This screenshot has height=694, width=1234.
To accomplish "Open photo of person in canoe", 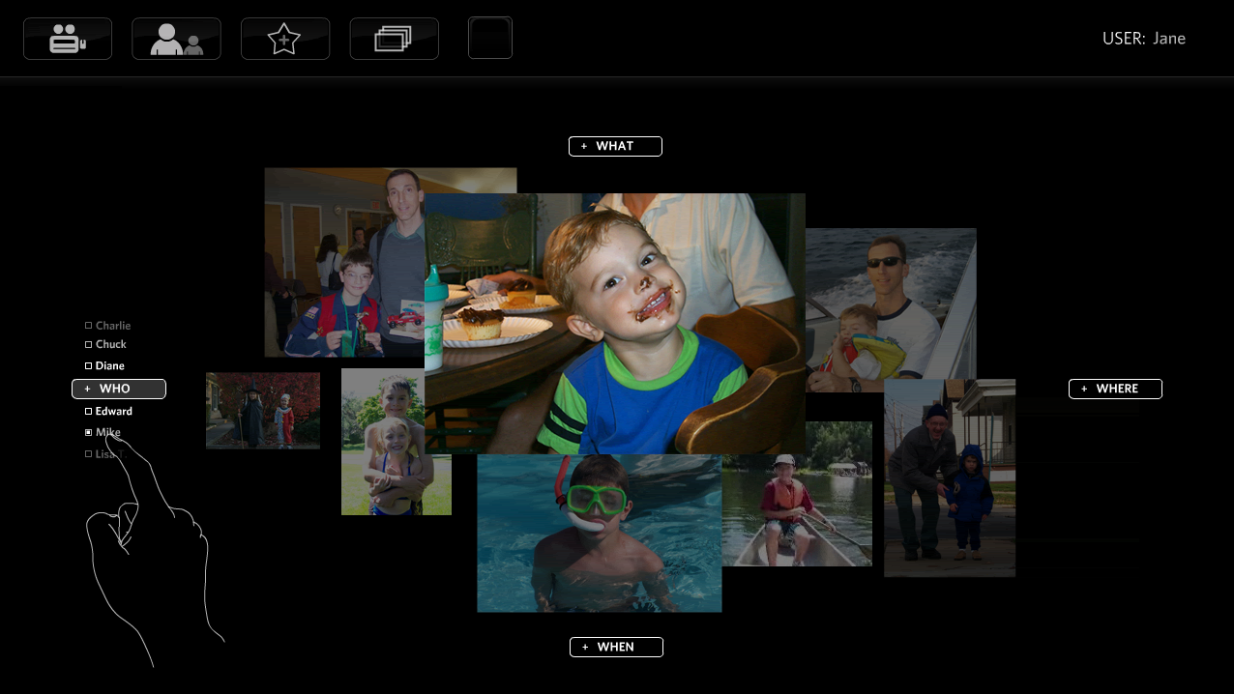I will coord(797,493).
